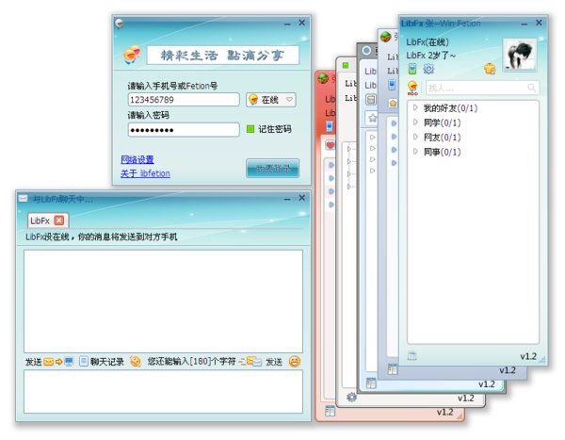
Task: Expand the 网友(0/1) group
Action: pos(415,137)
